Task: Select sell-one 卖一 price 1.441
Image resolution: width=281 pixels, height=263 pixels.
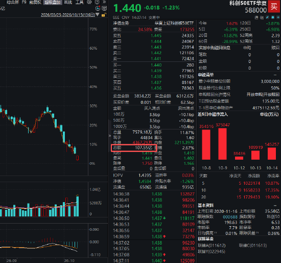Action: click(156, 59)
